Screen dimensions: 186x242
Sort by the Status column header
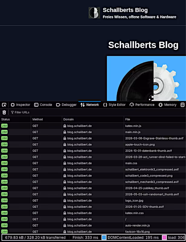[x=15, y=119]
